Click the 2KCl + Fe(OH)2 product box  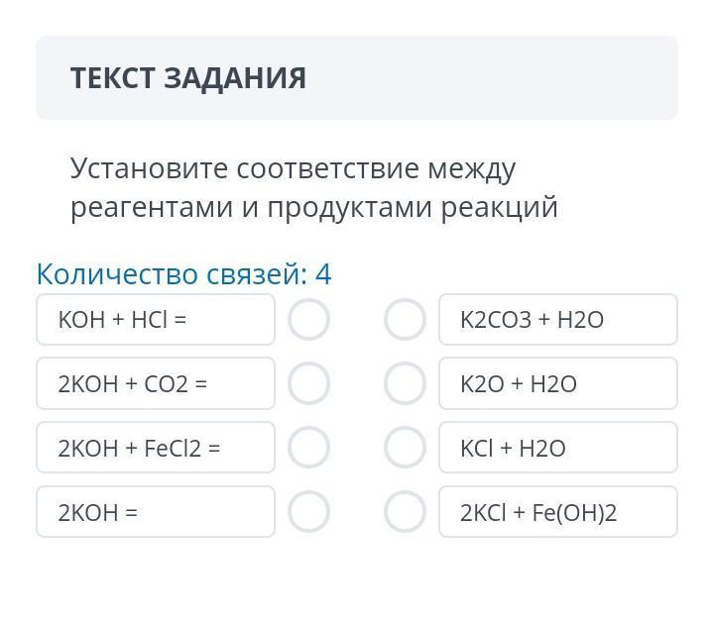(557, 512)
